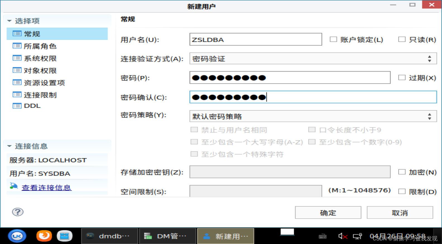The height and width of the screenshot is (244, 442).
Task: Check 至少包含一个数字(0-9) option
Action: (x=312, y=142)
